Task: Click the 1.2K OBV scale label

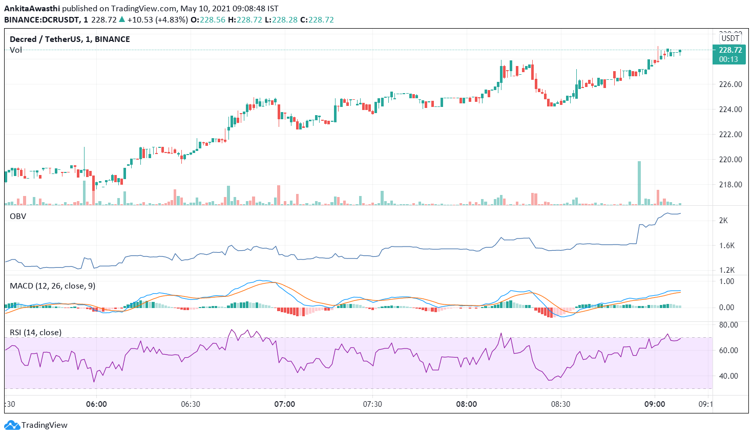Action: click(727, 270)
